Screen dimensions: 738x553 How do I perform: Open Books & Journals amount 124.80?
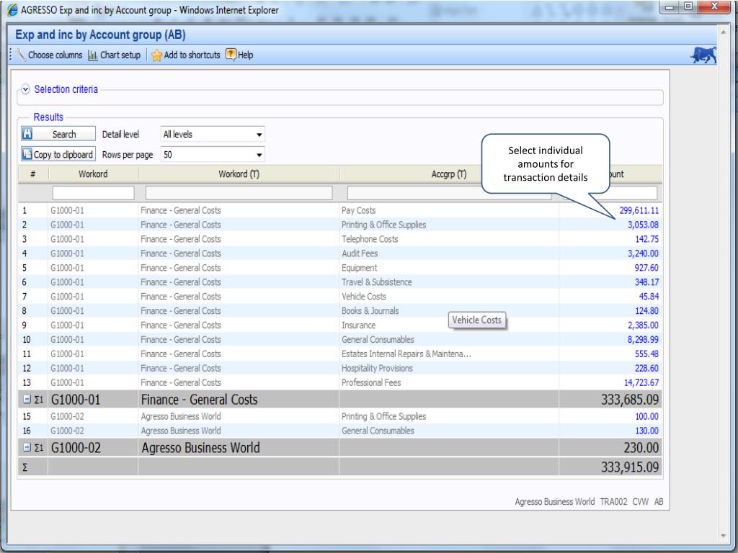(x=646, y=311)
